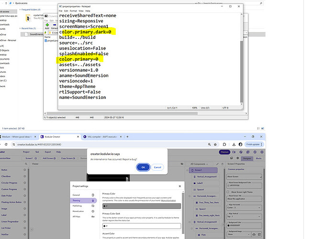
Task: Click Add button in archive window
Action: coord(47,26)
